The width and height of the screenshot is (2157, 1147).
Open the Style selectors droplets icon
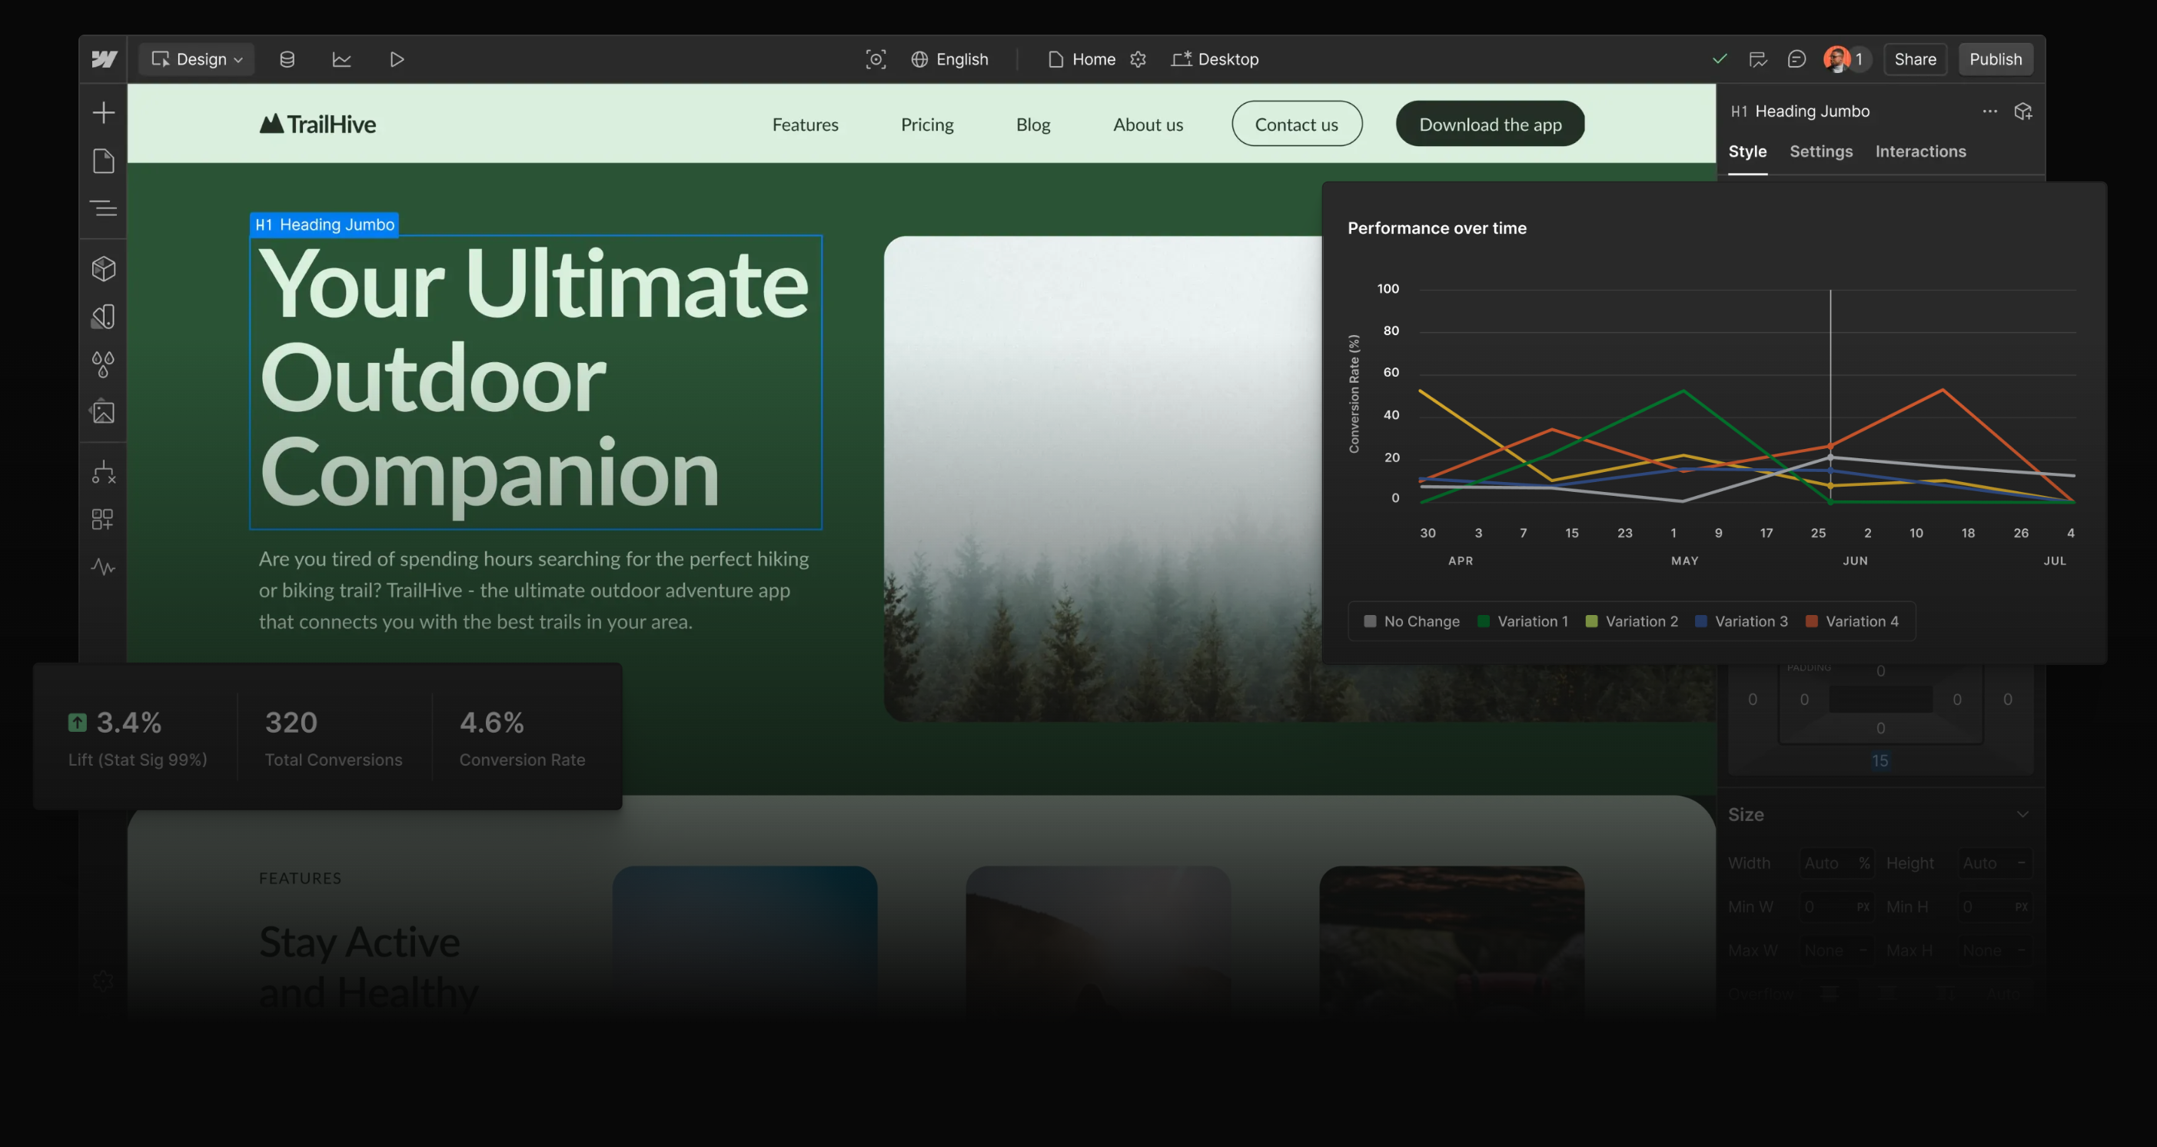104,364
